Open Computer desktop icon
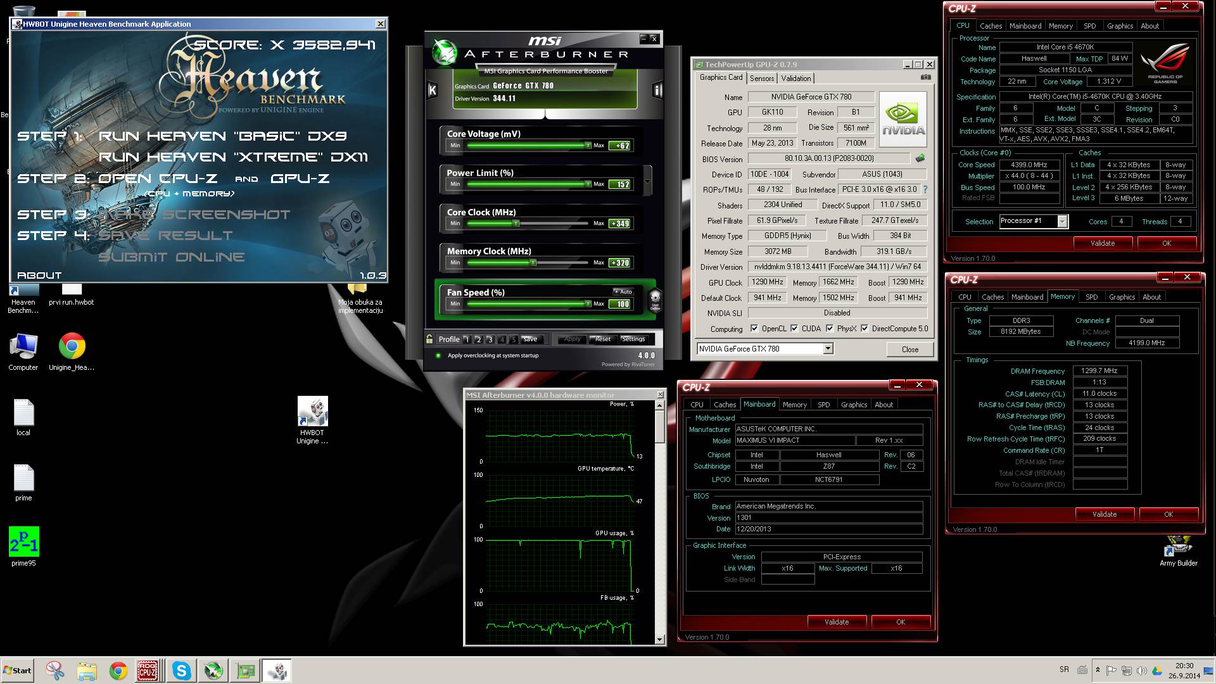This screenshot has width=1216, height=684. coord(23,351)
